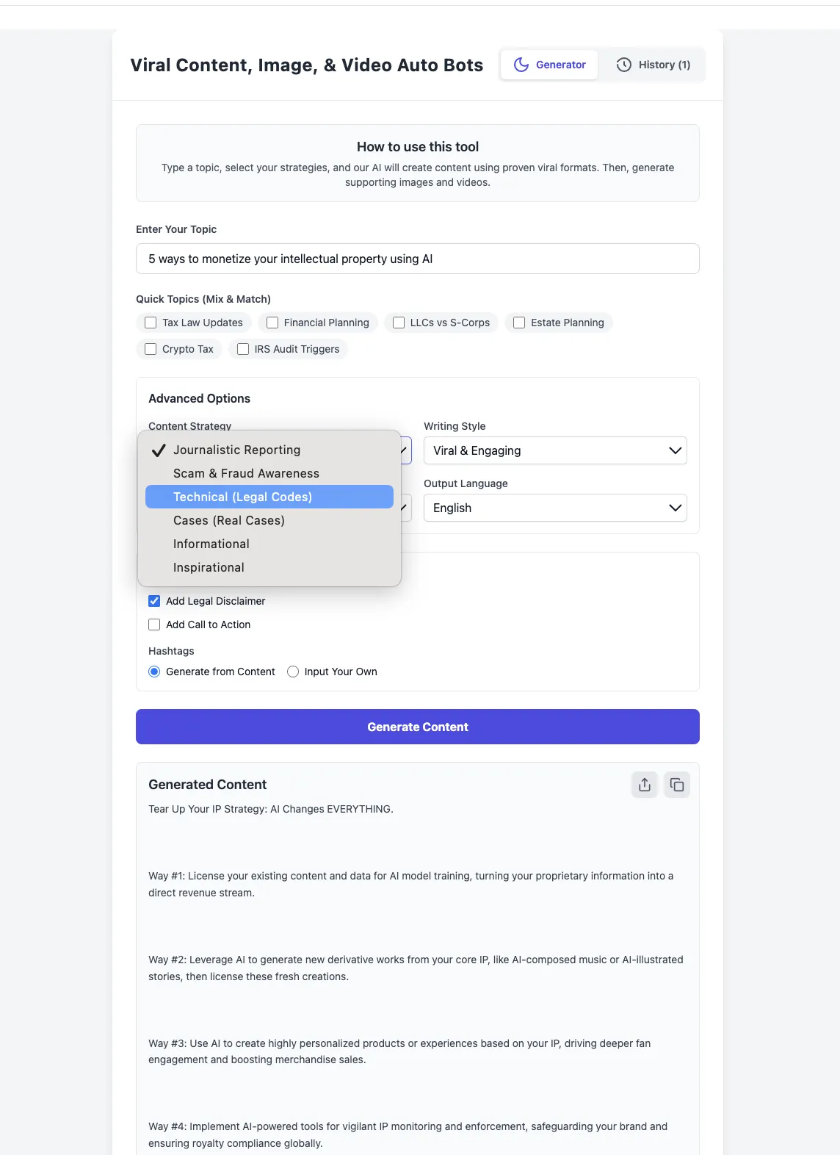Switch to the Generator tab
The image size is (840, 1155).
(x=549, y=65)
